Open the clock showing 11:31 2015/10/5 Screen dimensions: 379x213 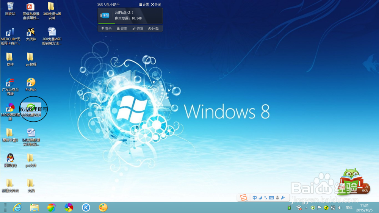click(364, 208)
